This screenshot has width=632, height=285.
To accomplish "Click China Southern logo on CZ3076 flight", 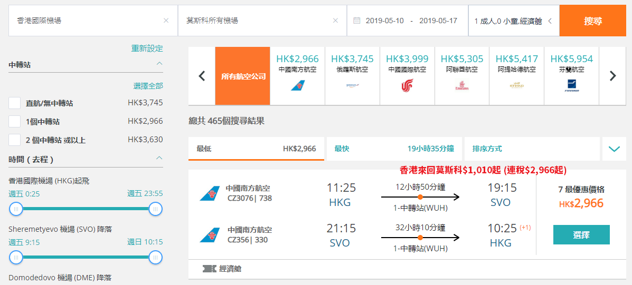I will coord(210,193).
